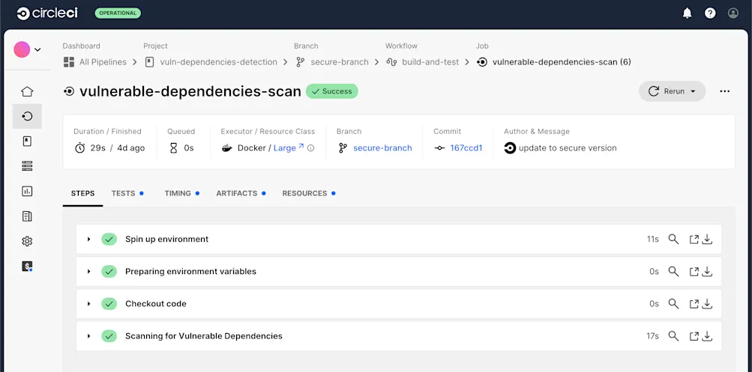Open Projects icon in the sidebar

pos(27,141)
